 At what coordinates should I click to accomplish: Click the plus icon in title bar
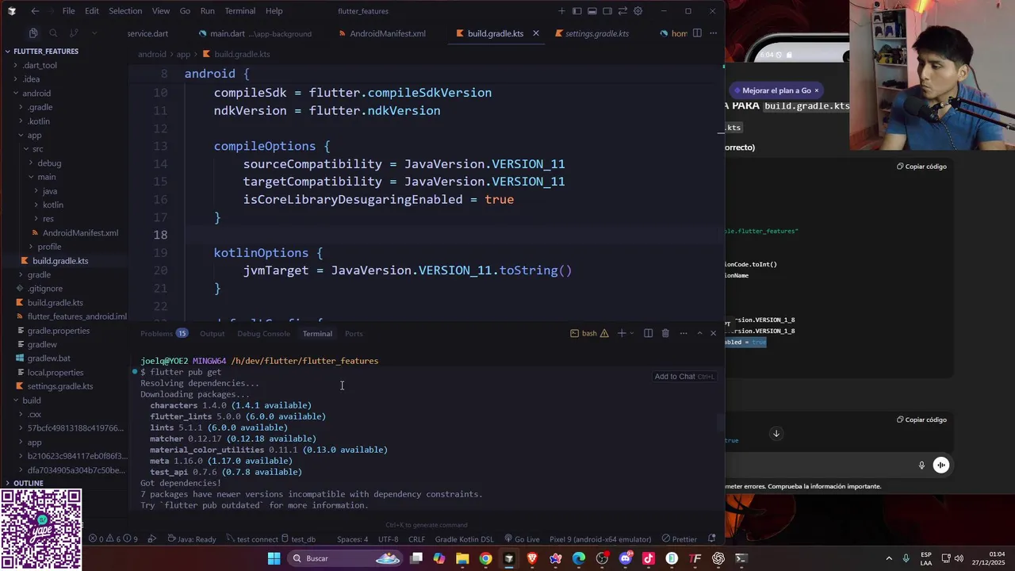(562, 11)
